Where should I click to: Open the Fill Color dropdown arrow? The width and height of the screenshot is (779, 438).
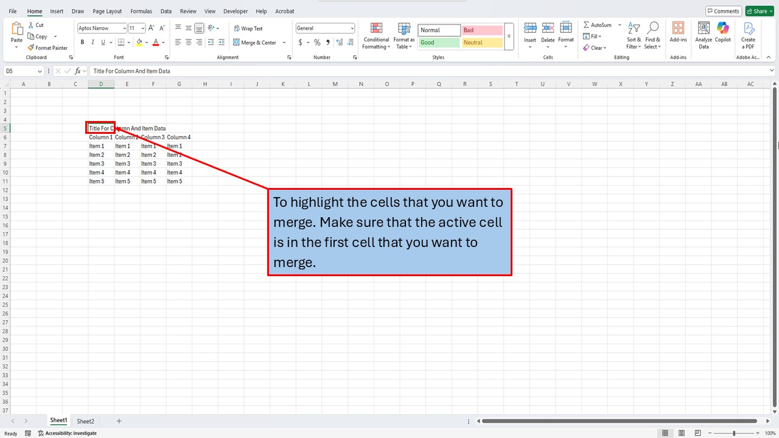pyautogui.click(x=145, y=43)
